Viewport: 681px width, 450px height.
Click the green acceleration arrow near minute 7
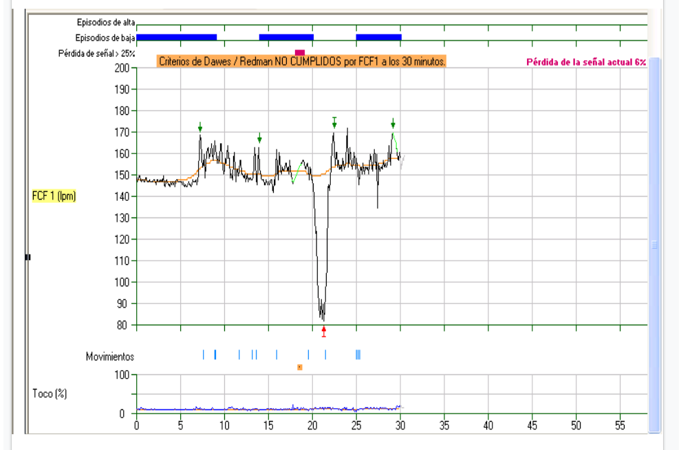pyautogui.click(x=200, y=127)
